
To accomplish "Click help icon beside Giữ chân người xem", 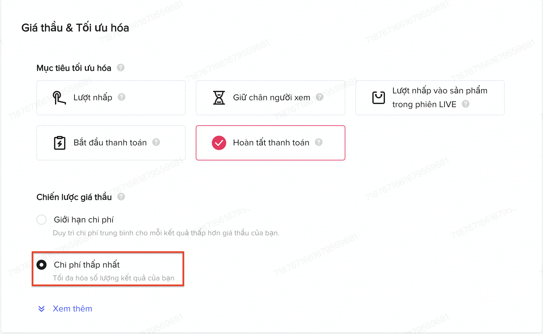I will click(320, 97).
